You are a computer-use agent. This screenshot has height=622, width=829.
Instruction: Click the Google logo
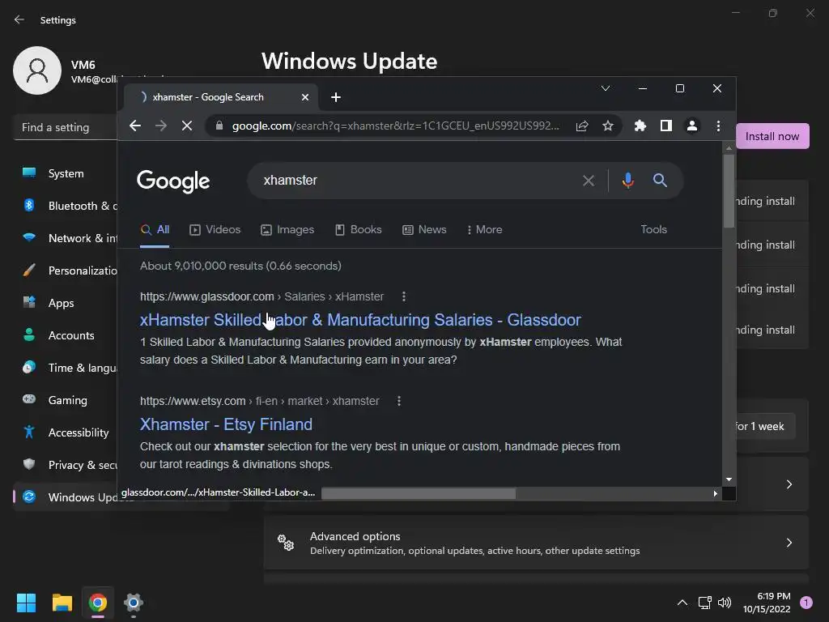pos(173,181)
